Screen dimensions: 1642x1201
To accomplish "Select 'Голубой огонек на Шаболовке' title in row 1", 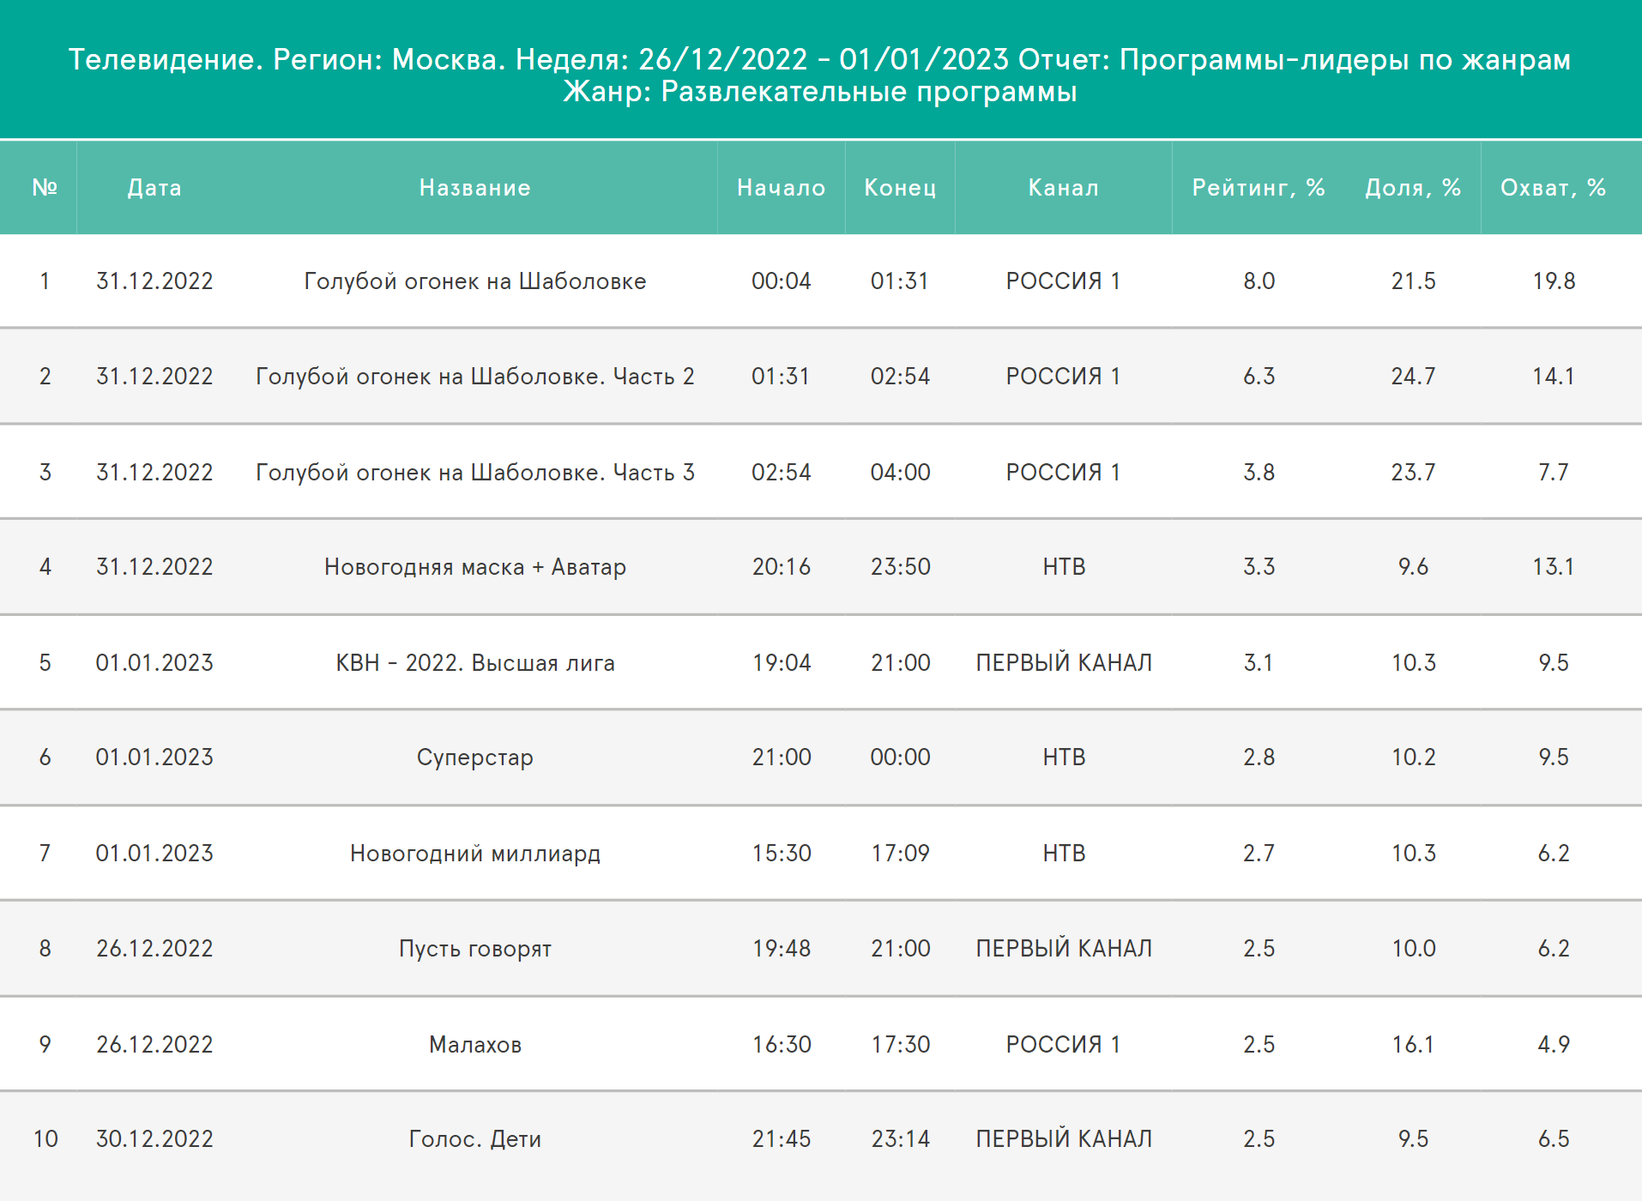I will coord(475,281).
